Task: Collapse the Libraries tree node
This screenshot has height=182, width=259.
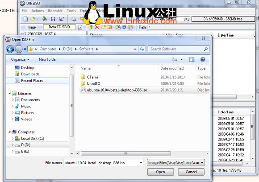Action: point(9,93)
